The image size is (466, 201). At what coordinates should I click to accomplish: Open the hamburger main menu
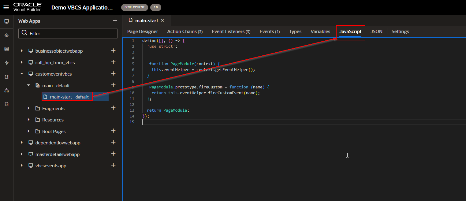tap(6, 7)
